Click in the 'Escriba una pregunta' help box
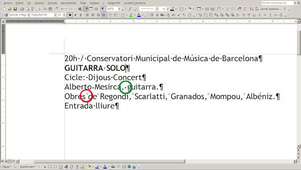Screen dimensions: 301x170 [277, 3]
